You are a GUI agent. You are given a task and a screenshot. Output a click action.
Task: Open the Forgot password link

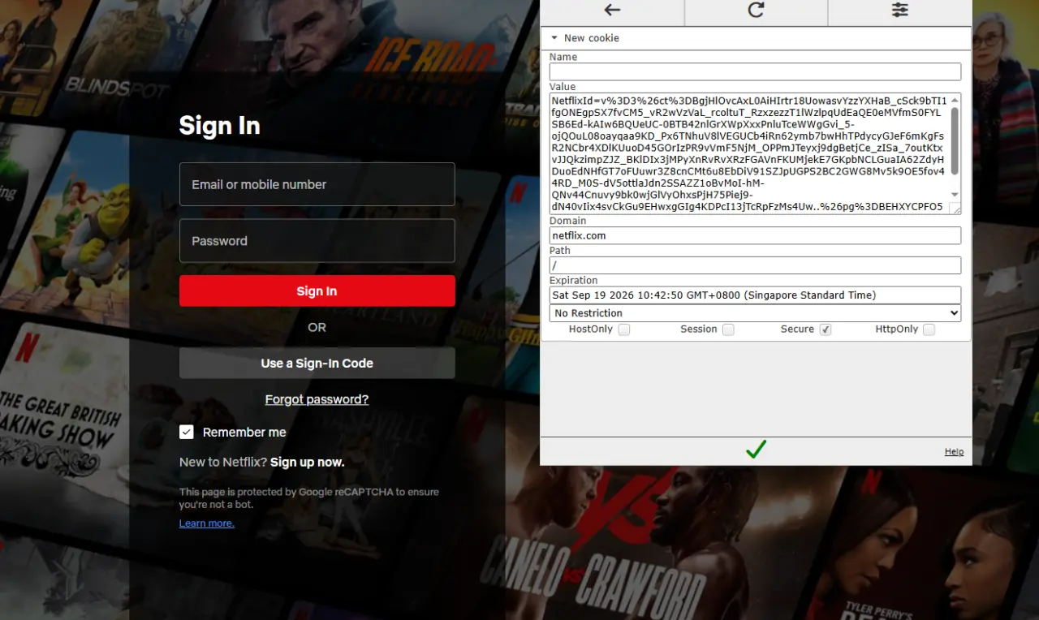(317, 399)
